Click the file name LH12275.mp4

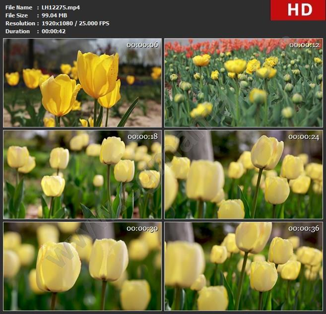coord(61,7)
